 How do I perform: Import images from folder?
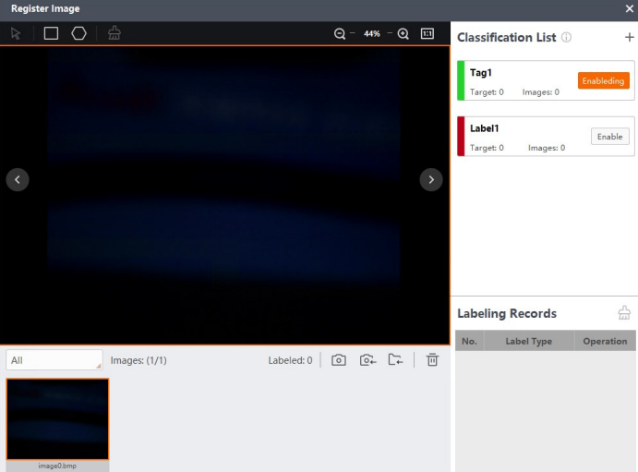395,359
